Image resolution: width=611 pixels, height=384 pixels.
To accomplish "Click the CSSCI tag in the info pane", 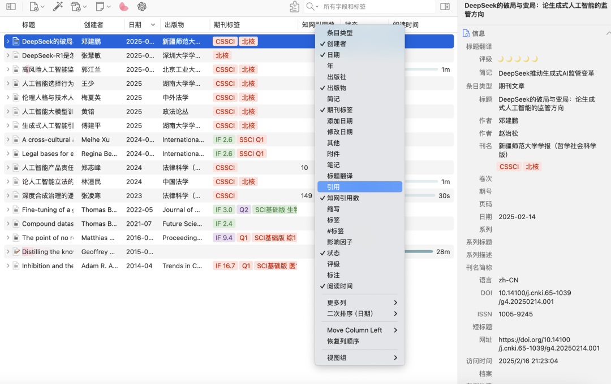I will click(x=509, y=167).
